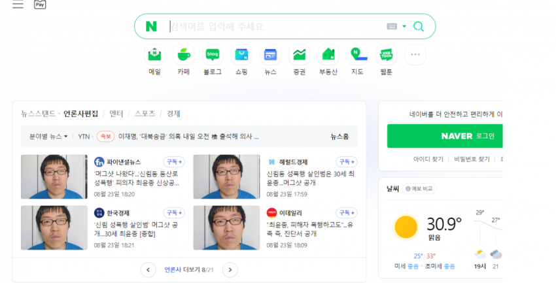Switch to the 뉴스스탠드 tab

pyautogui.click(x=39, y=114)
